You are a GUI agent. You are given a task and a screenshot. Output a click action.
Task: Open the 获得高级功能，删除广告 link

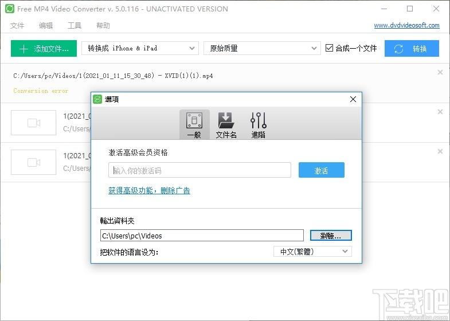pyautogui.click(x=149, y=190)
